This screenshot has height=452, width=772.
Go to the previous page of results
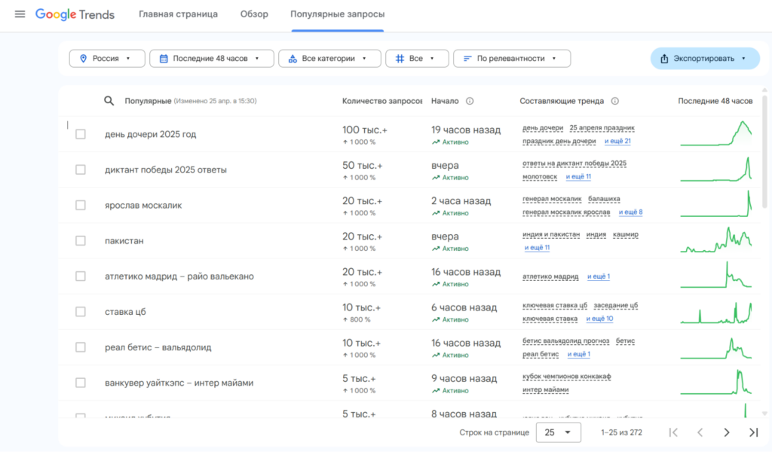point(700,432)
